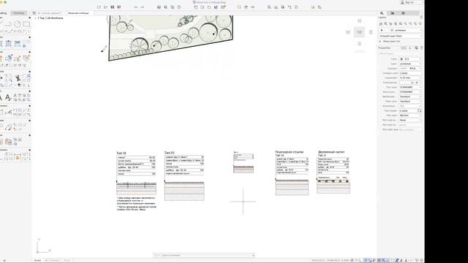Switch to the Modeling workspace tab
The width and height of the screenshot is (468, 263).
tap(18, 13)
